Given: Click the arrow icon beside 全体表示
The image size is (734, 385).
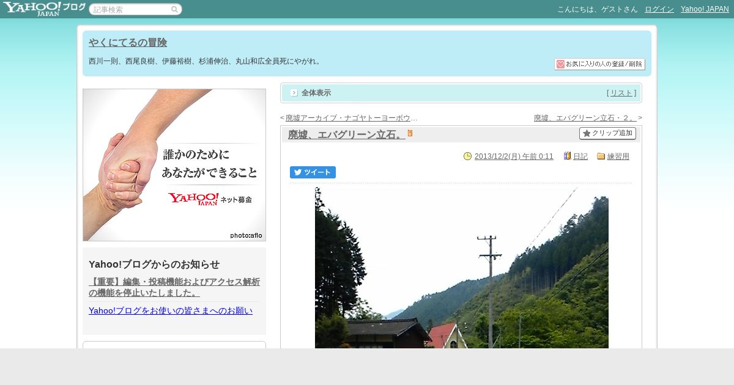Looking at the screenshot, I should (x=294, y=93).
